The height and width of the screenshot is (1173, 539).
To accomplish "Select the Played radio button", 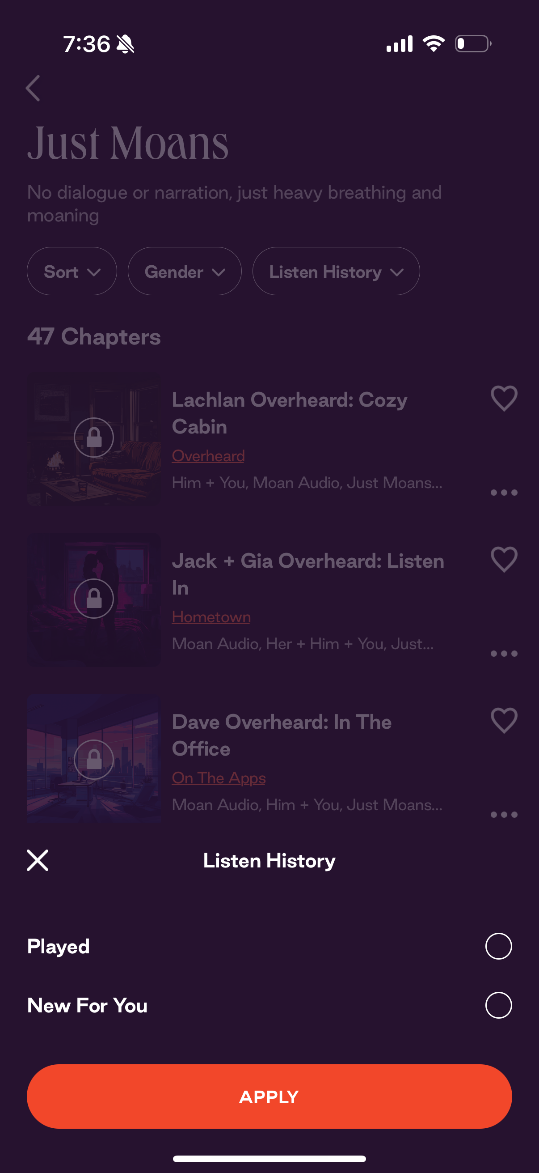I will coord(498,946).
